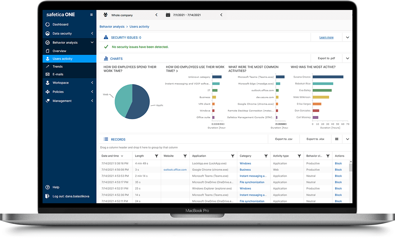Screen dimensions: 395x238
Task: Click Users activity breadcrumb link
Action: pyautogui.click(x=139, y=27)
